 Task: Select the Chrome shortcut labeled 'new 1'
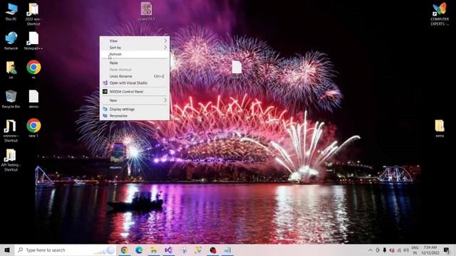pyautogui.click(x=33, y=125)
